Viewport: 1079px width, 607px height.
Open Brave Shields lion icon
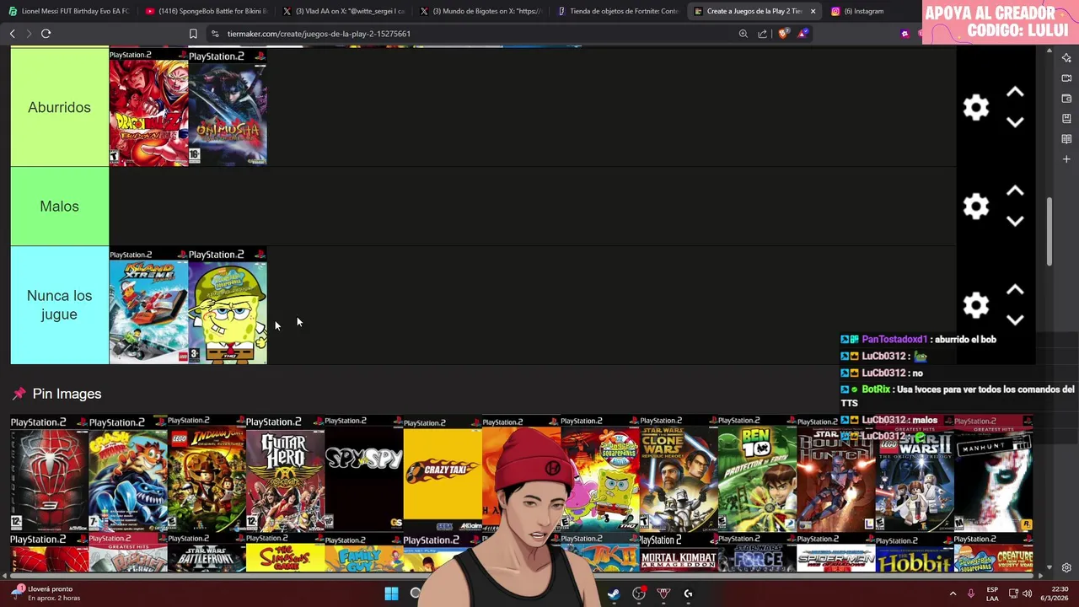pos(783,34)
